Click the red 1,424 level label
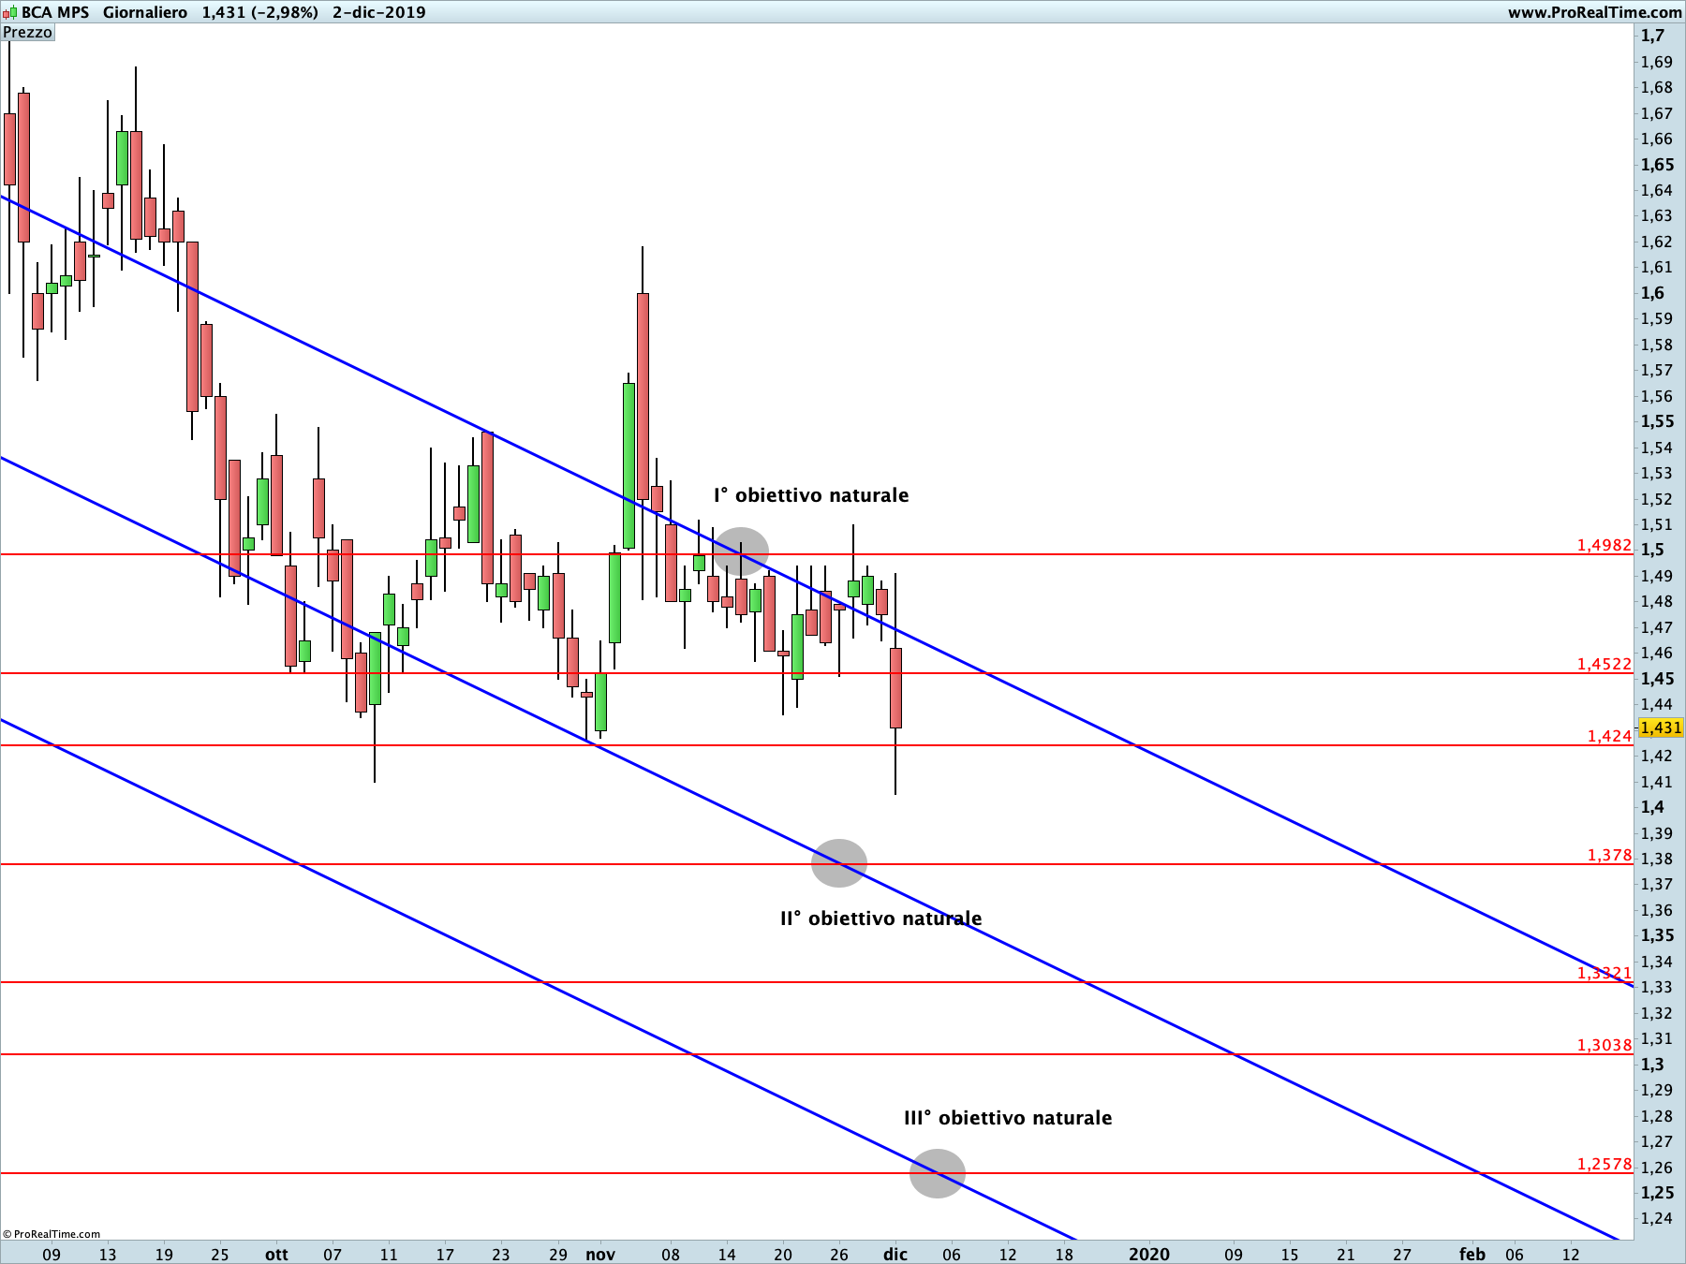Screen dimensions: 1686x1264 (x=1610, y=736)
